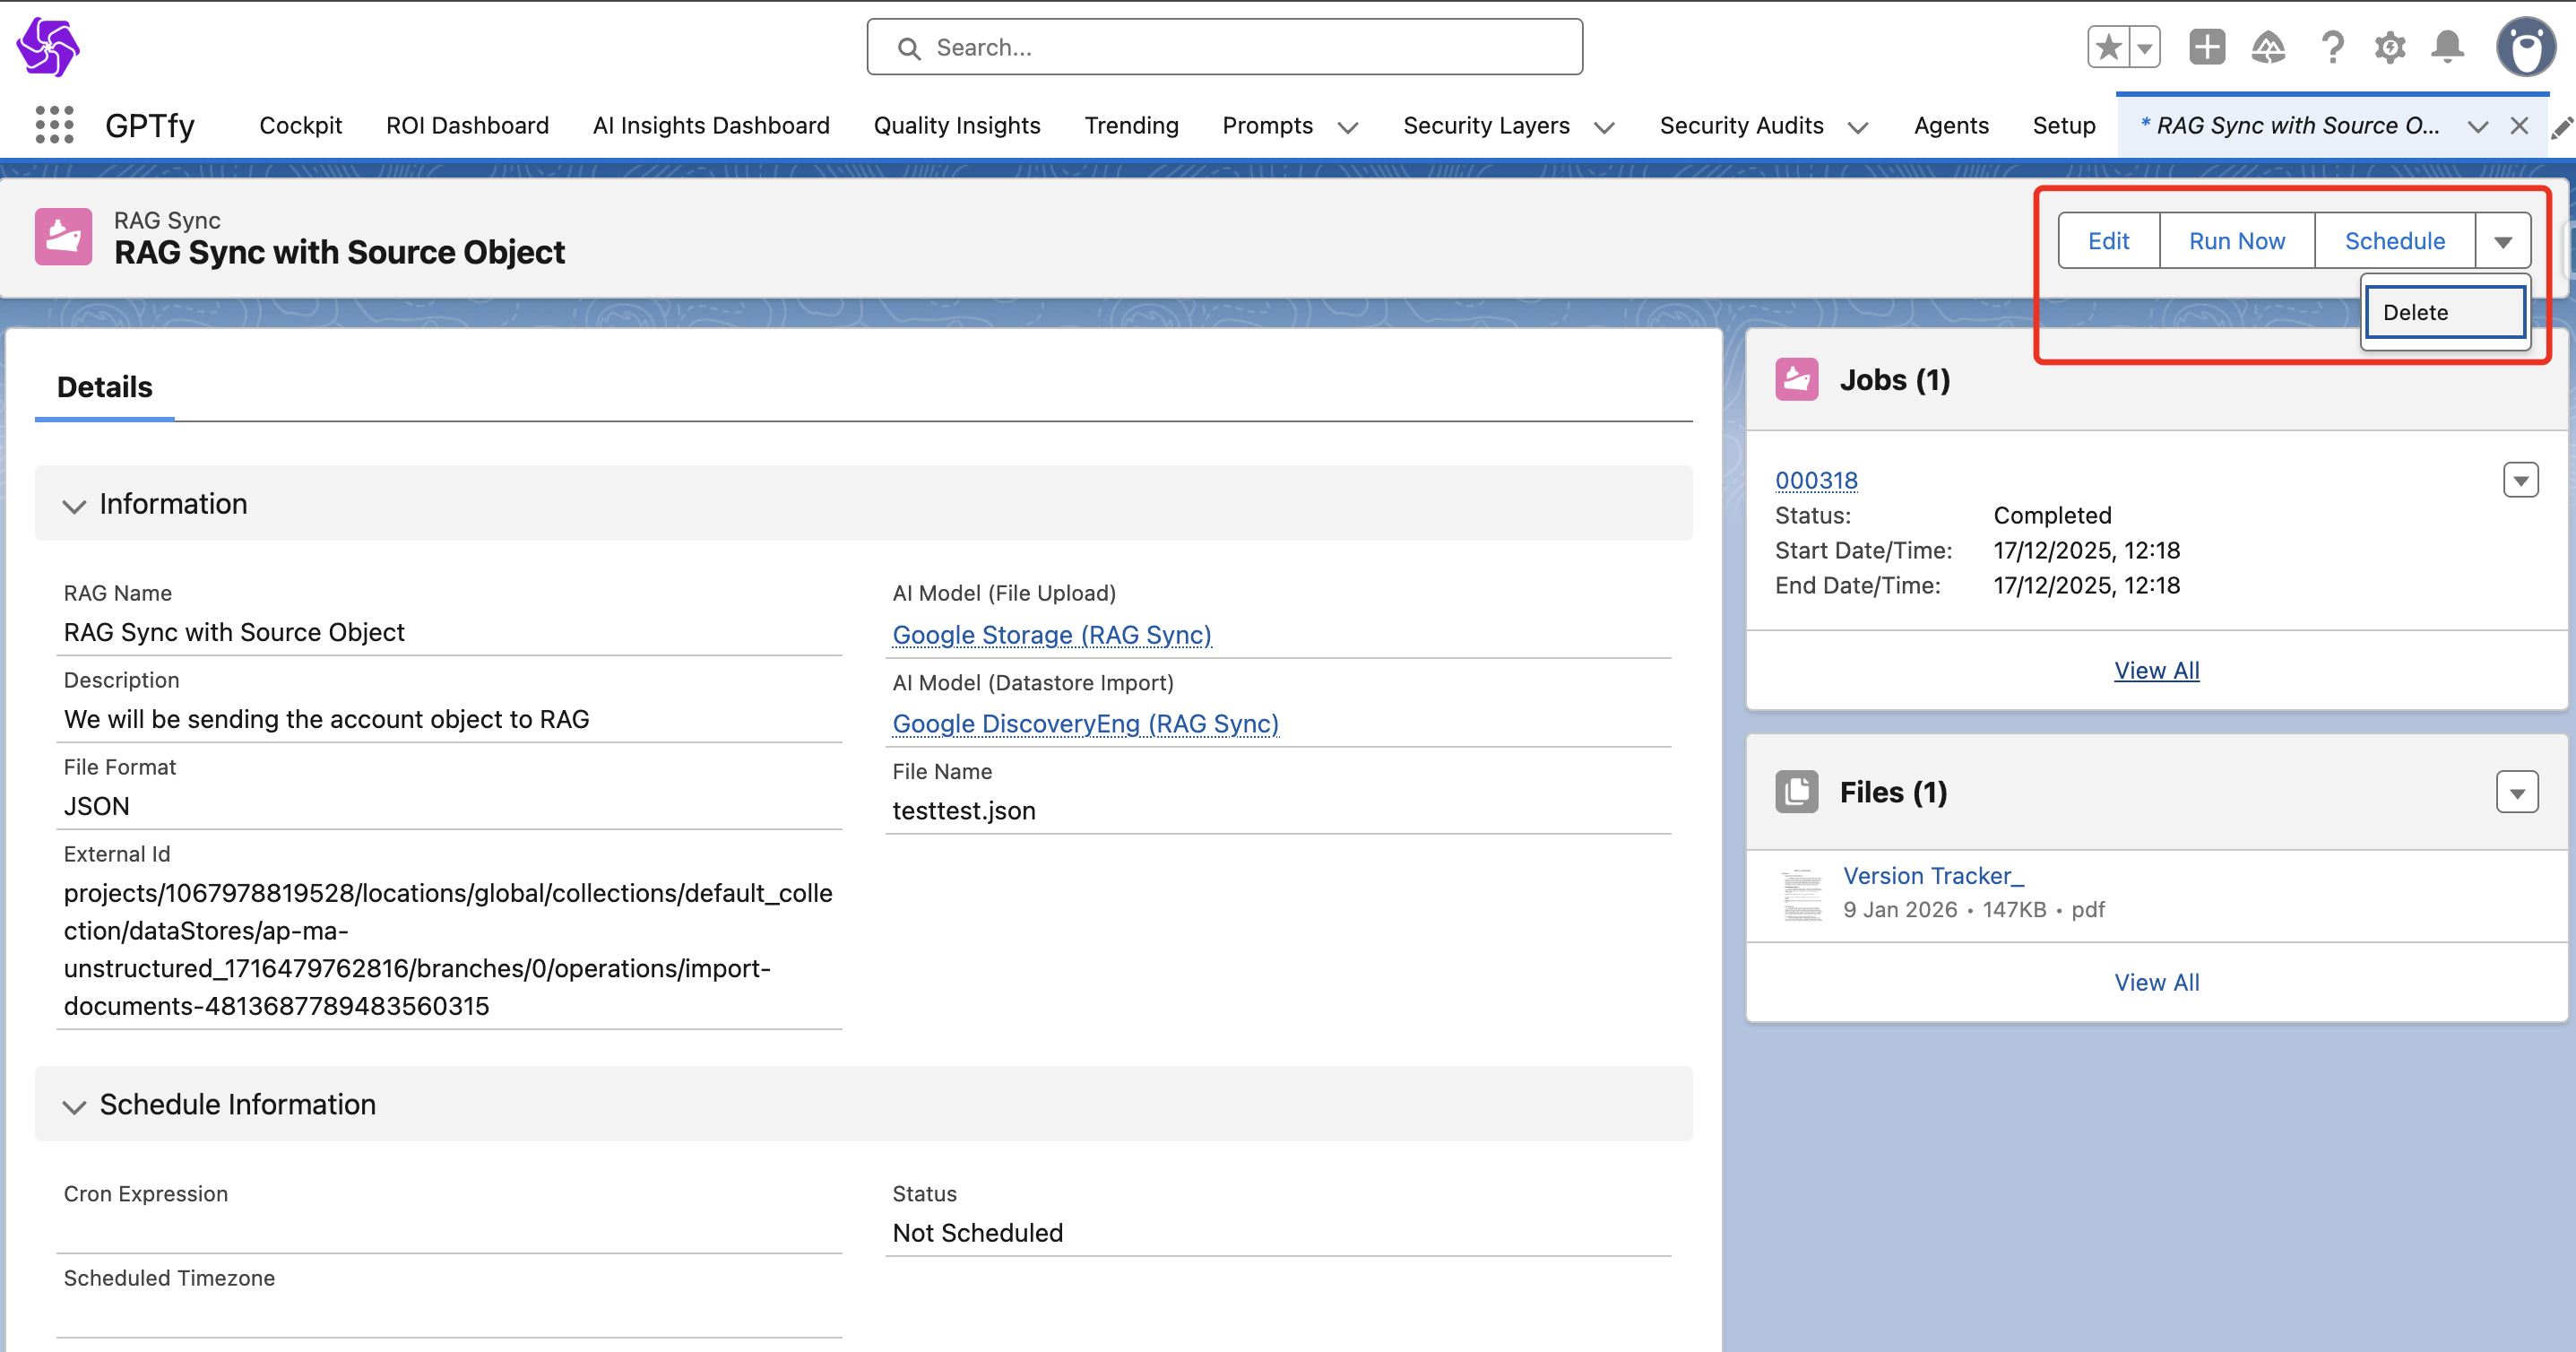Open the Trailhead guidance icon
This screenshot has height=1352, width=2576.
[2268, 47]
